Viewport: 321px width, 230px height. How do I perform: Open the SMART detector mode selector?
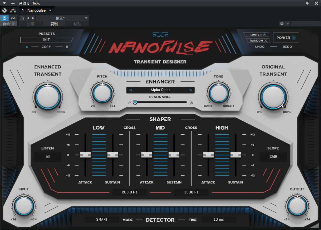(102, 220)
